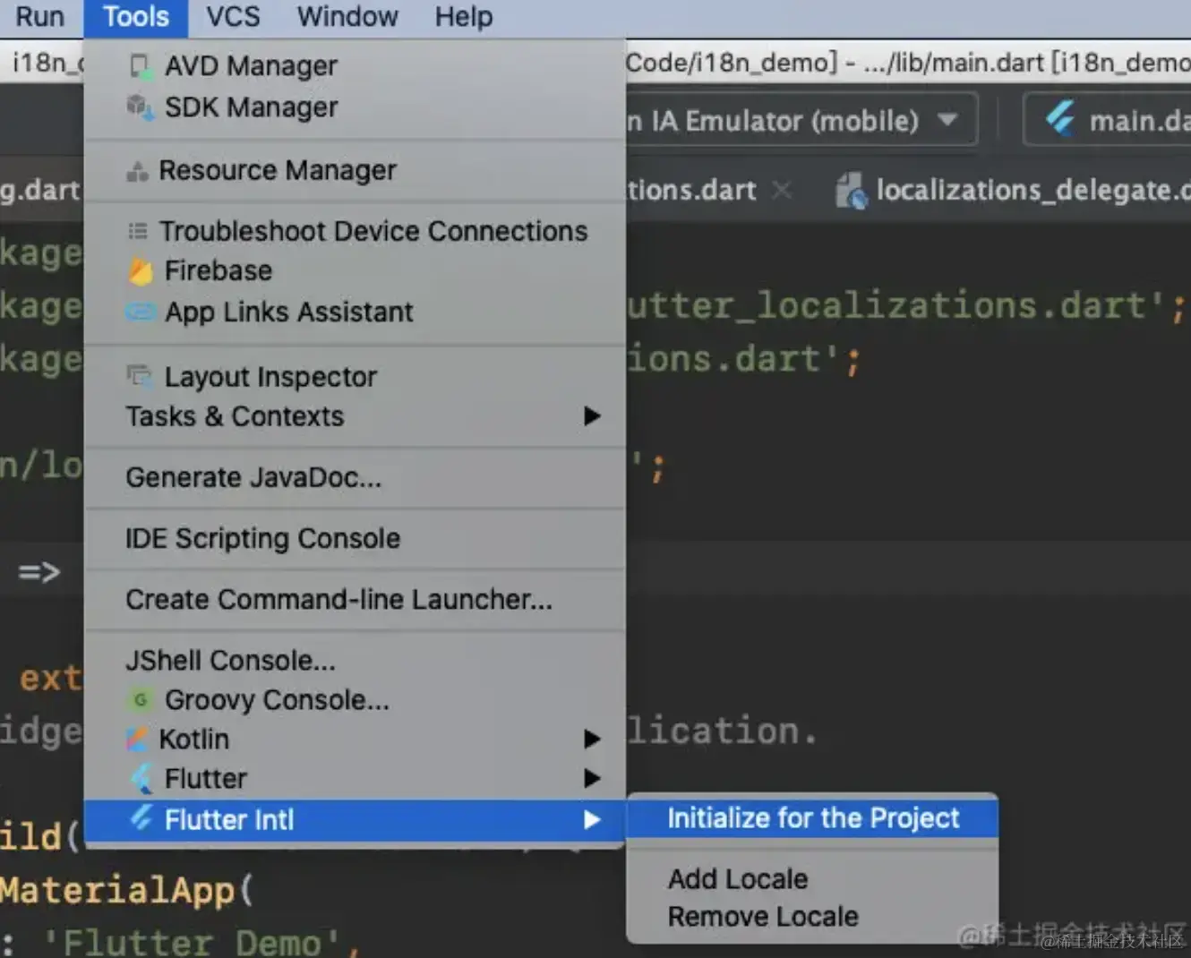Click the Kotlin logo icon
This screenshot has width=1191, height=958.
[x=137, y=740]
